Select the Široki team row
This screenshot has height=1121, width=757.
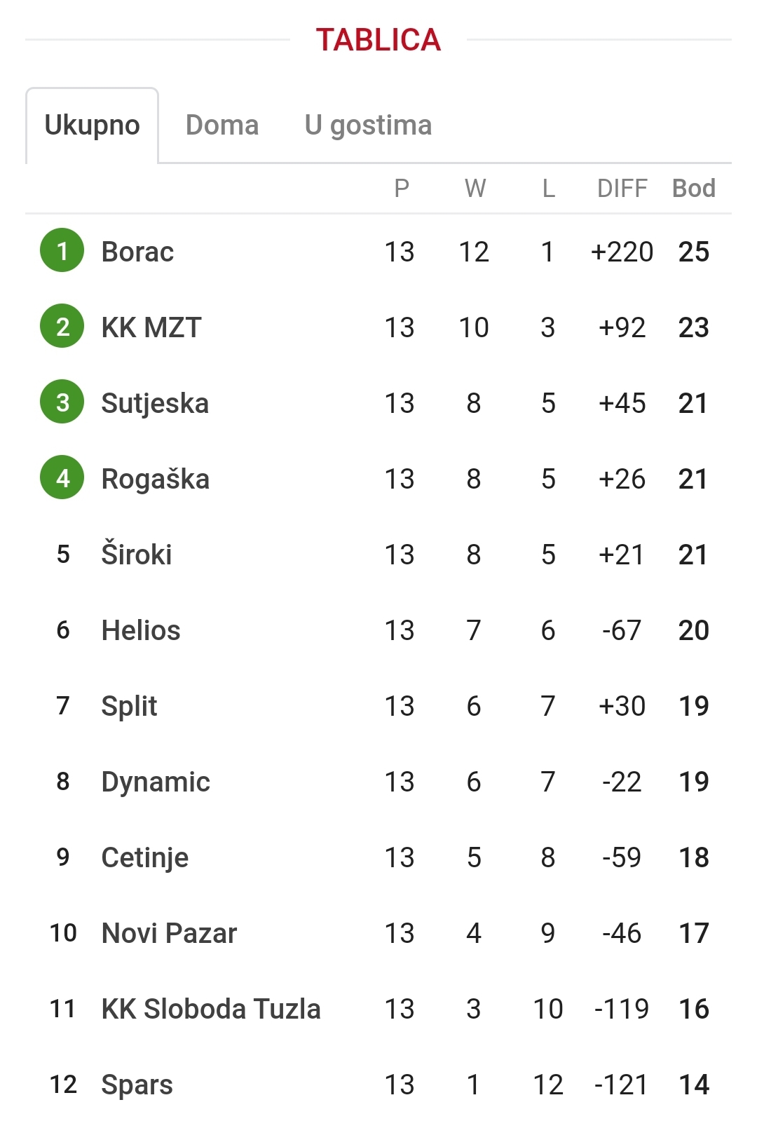tap(378, 555)
